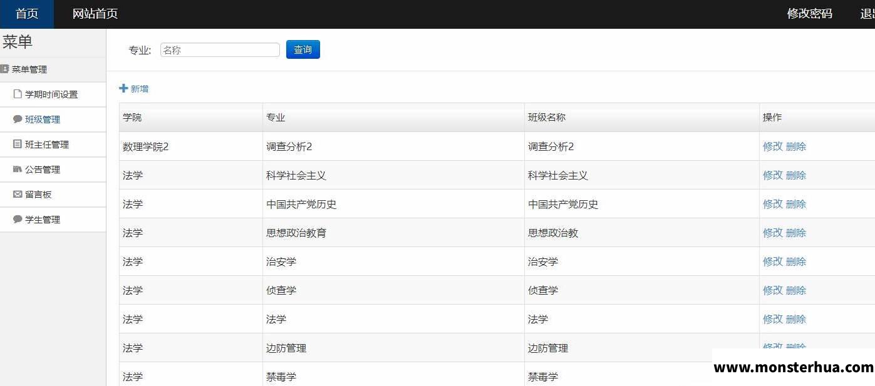Click 修改 for the 治安学 row

[x=773, y=262]
